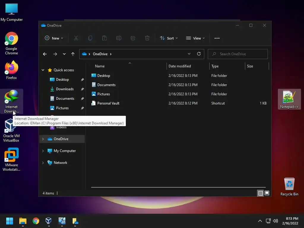Unpin Pictures using its pin icon

click(x=83, y=108)
